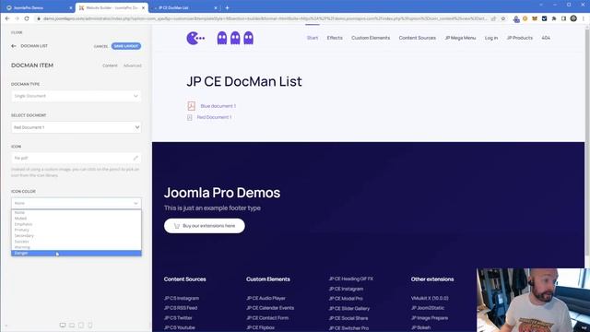Screen dimensions: 590x332
Task: Switch to the JP CE DocMan List browser tab
Action: [x=184, y=7]
